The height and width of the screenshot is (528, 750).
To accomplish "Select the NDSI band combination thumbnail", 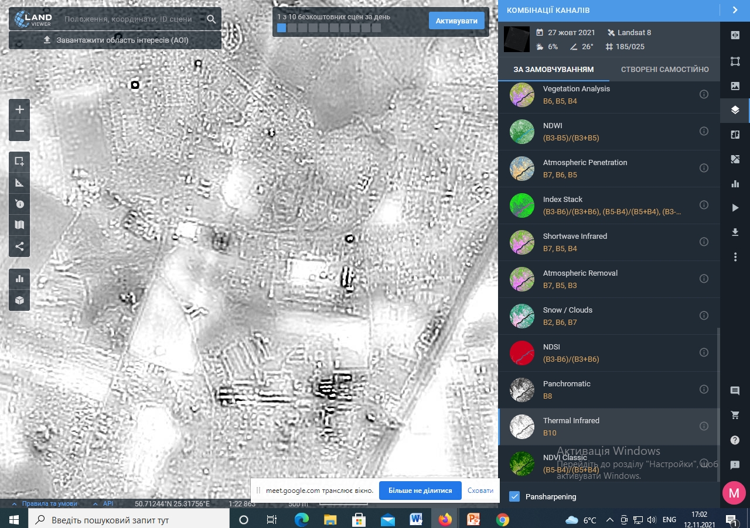I will click(521, 353).
